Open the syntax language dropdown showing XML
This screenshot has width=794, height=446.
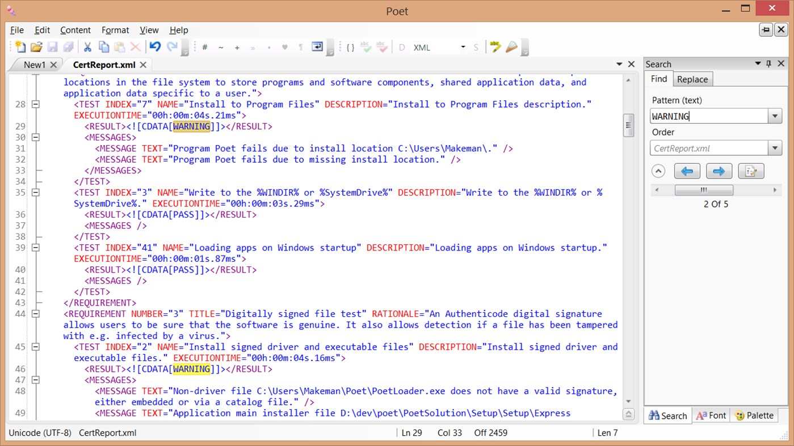(463, 47)
